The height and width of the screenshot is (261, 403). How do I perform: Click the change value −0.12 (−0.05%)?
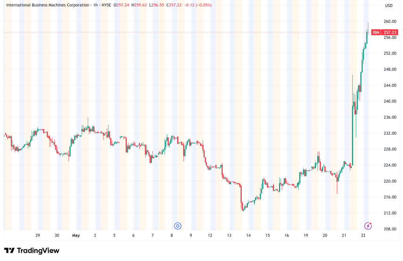click(198, 5)
